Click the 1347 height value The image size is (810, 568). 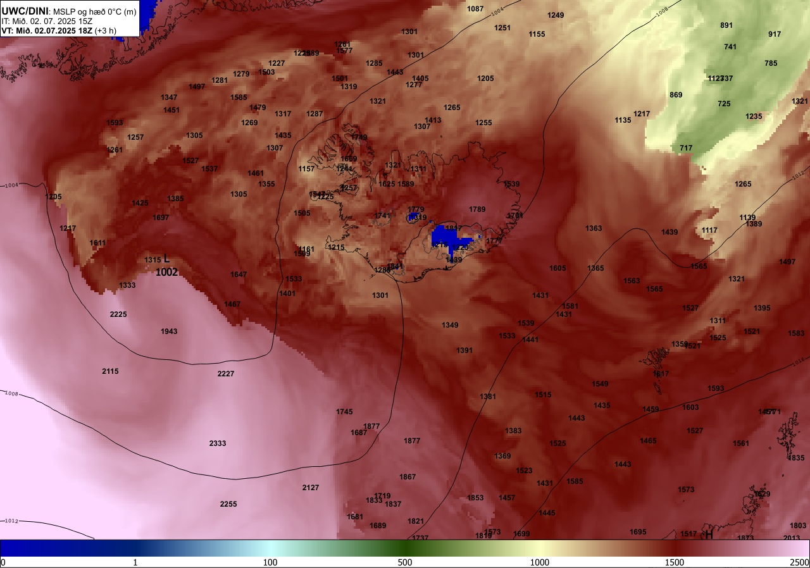[169, 97]
